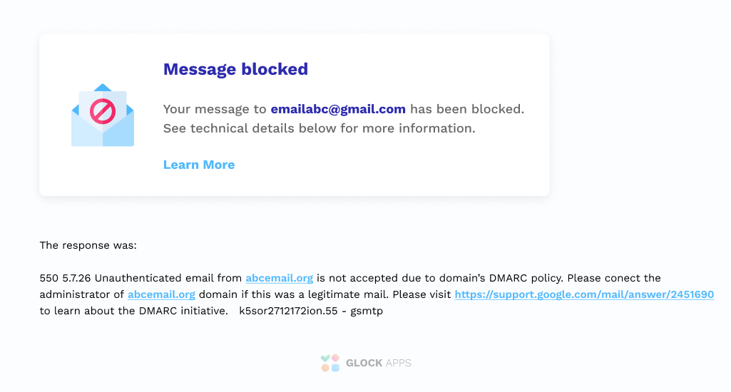Click the '550 5.7.26' error code
The height and width of the screenshot is (392, 731).
(x=66, y=278)
